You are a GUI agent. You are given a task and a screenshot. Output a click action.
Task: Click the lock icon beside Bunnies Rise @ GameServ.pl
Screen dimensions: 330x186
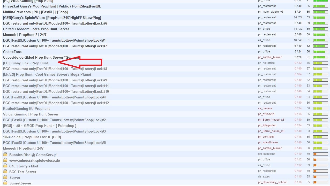(5, 154)
